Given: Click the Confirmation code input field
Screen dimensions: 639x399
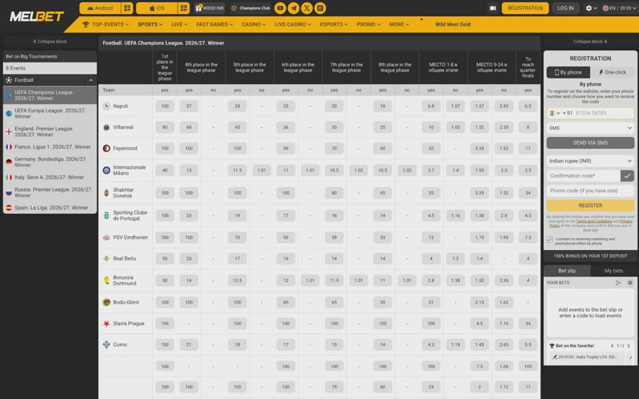Looking at the screenshot, I should click(583, 176).
